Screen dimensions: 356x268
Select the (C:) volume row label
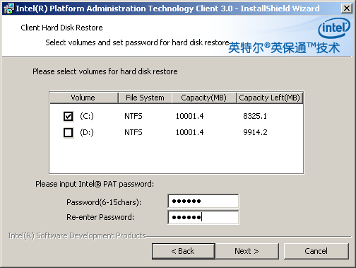tap(87, 116)
